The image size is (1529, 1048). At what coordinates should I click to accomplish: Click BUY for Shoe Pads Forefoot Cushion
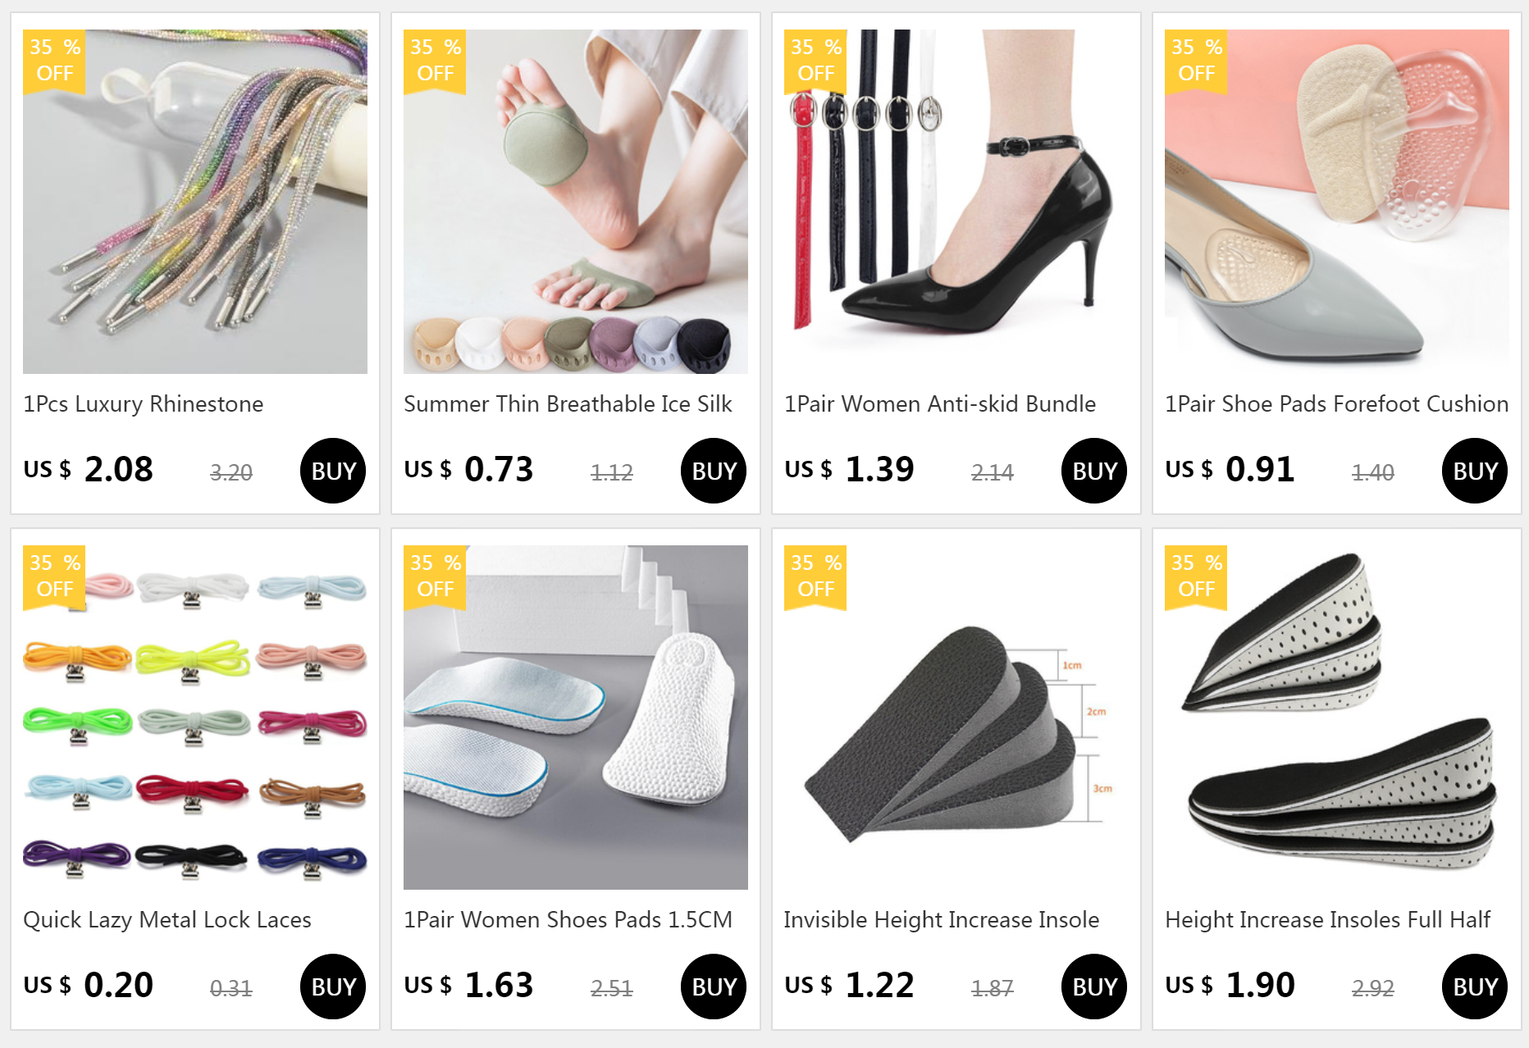1475,471
